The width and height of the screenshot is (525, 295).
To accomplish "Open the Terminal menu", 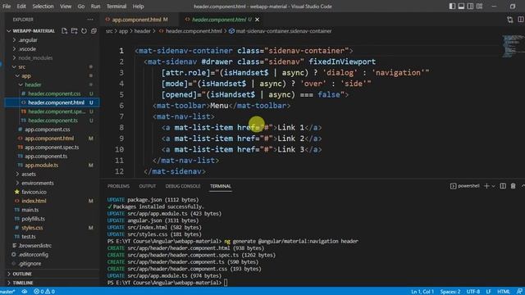I will pos(116,6).
